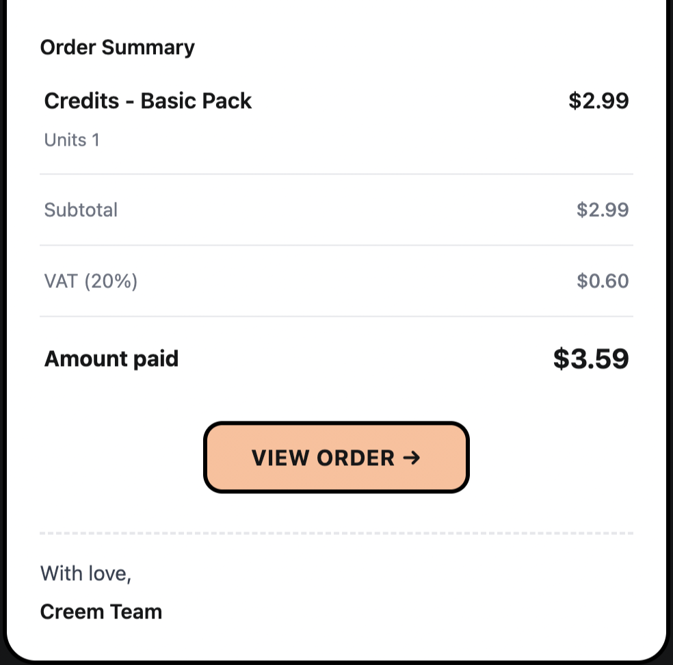Viewport: 673px width, 665px height.
Task: Click the divider line below Subtotal row
Action: coord(336,245)
